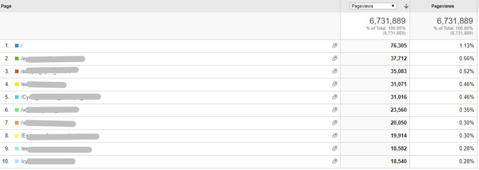Click external link icon in row 4
The width and height of the screenshot is (479, 170).
[x=335, y=84]
